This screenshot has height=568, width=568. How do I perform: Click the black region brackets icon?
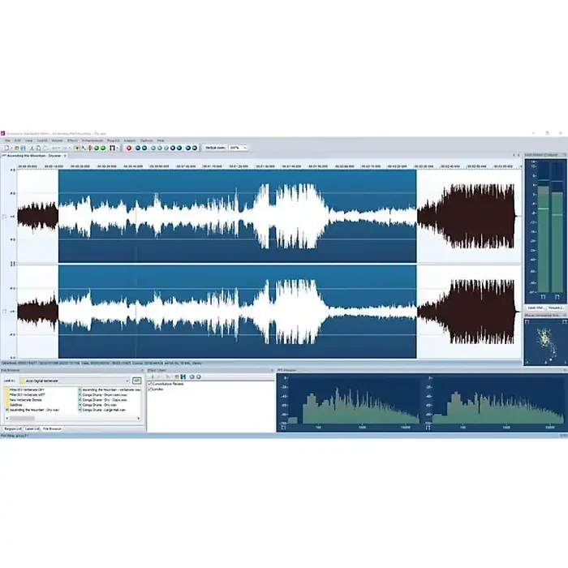pyautogui.click(x=112, y=148)
